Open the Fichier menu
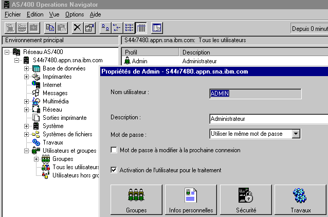The width and height of the screenshot is (328, 217). click(12, 14)
